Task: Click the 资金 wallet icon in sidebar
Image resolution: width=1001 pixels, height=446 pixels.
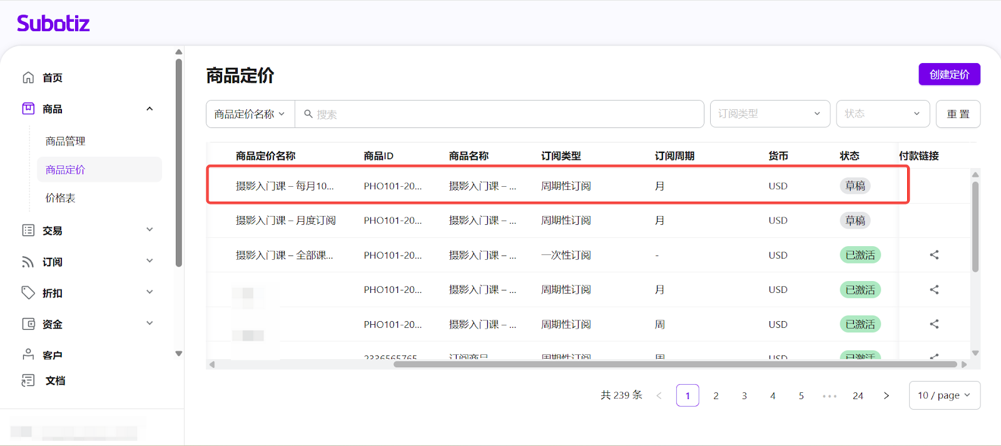Action: [28, 324]
